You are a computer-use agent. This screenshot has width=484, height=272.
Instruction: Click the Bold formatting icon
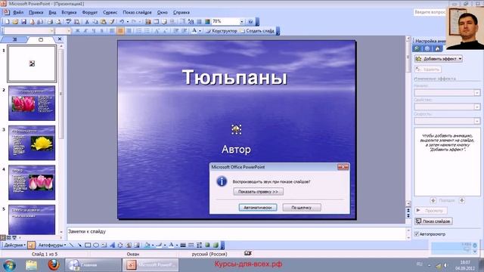[x=77, y=30]
